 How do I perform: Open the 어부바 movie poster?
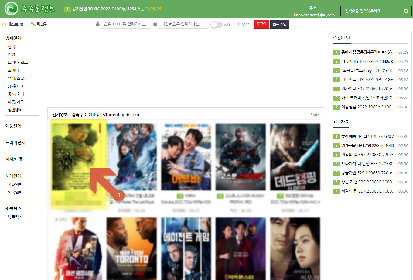tap(186, 157)
